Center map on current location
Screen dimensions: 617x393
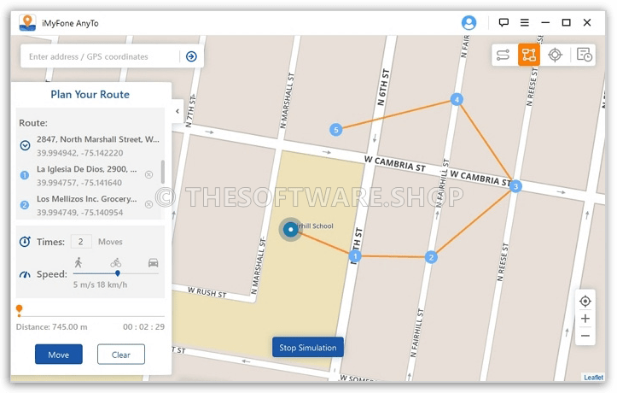point(585,302)
